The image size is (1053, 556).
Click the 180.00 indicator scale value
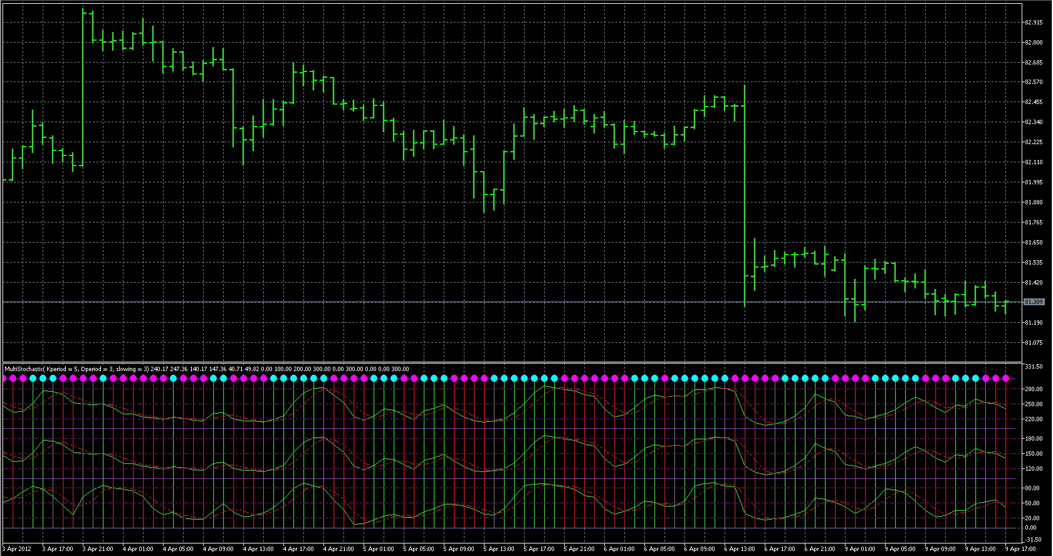1034,439
